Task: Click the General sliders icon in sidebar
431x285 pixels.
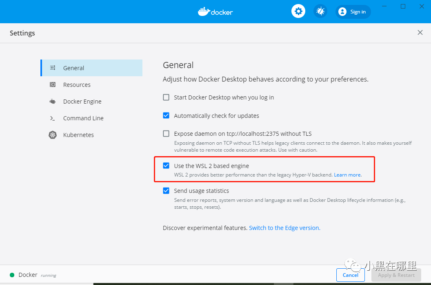Action: click(53, 68)
